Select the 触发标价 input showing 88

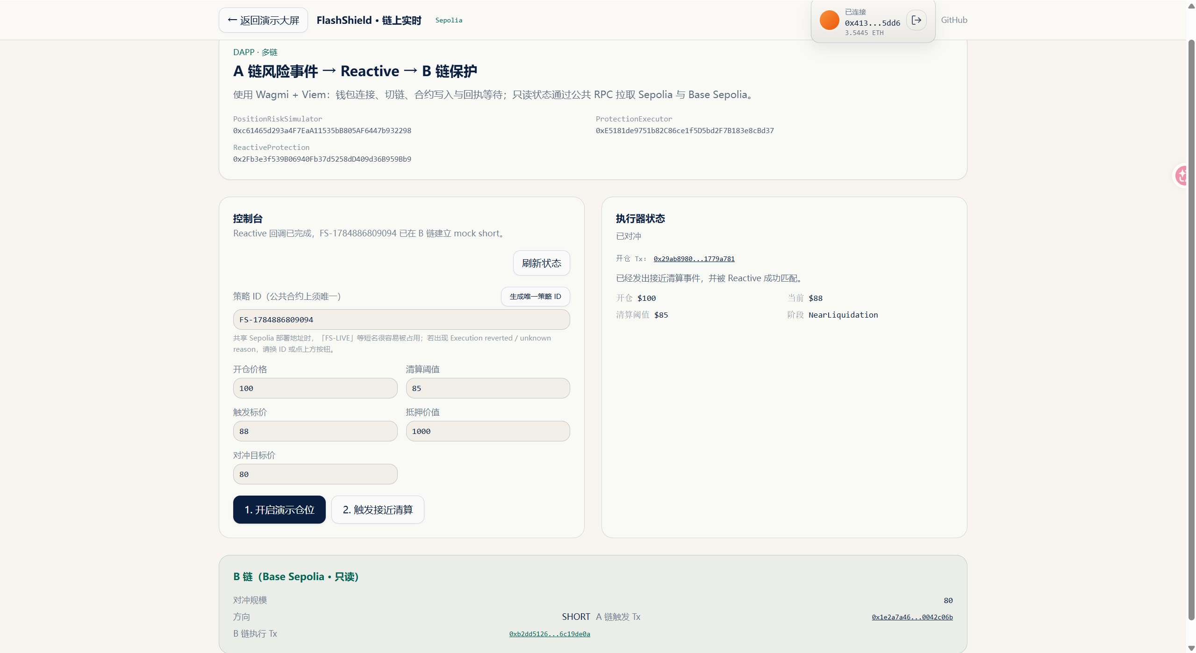point(315,431)
